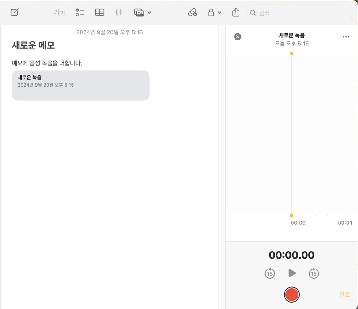Skip back 15 seconds in the recording
The image size is (358, 309).
pos(269,273)
